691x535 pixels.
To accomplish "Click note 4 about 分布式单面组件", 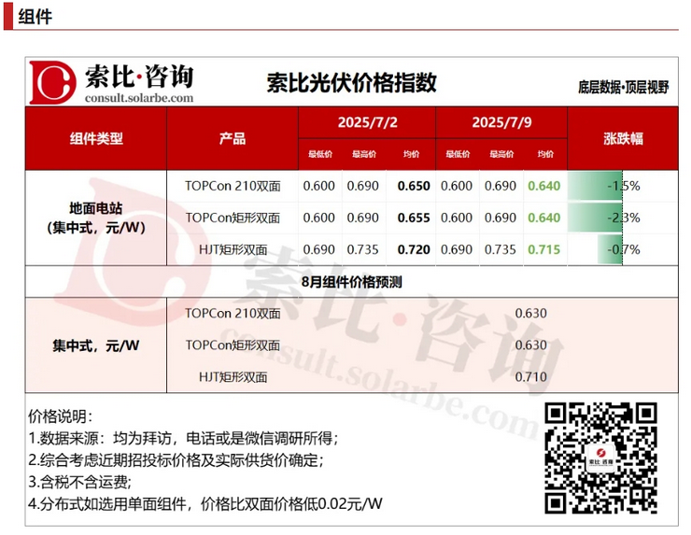I will (x=205, y=503).
